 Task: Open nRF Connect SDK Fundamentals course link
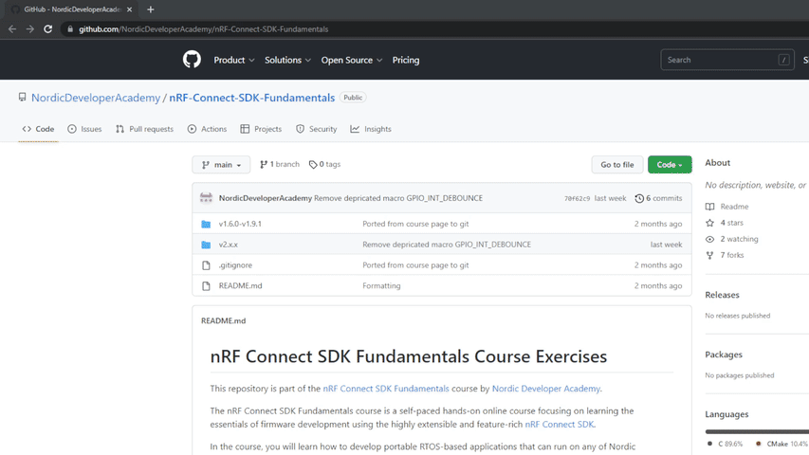[386, 389]
